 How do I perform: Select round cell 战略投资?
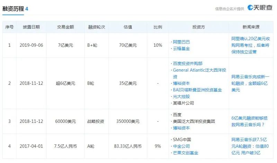pos(96,121)
